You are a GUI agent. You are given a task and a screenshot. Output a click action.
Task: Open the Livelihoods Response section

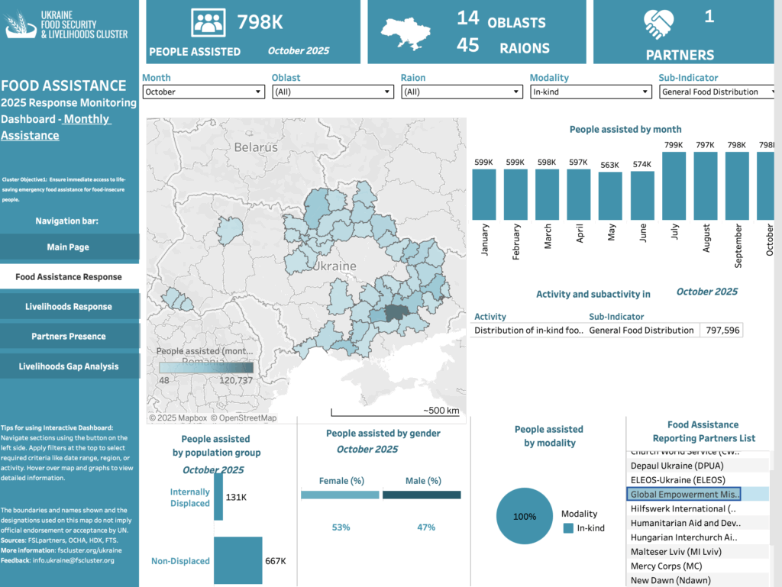click(69, 307)
